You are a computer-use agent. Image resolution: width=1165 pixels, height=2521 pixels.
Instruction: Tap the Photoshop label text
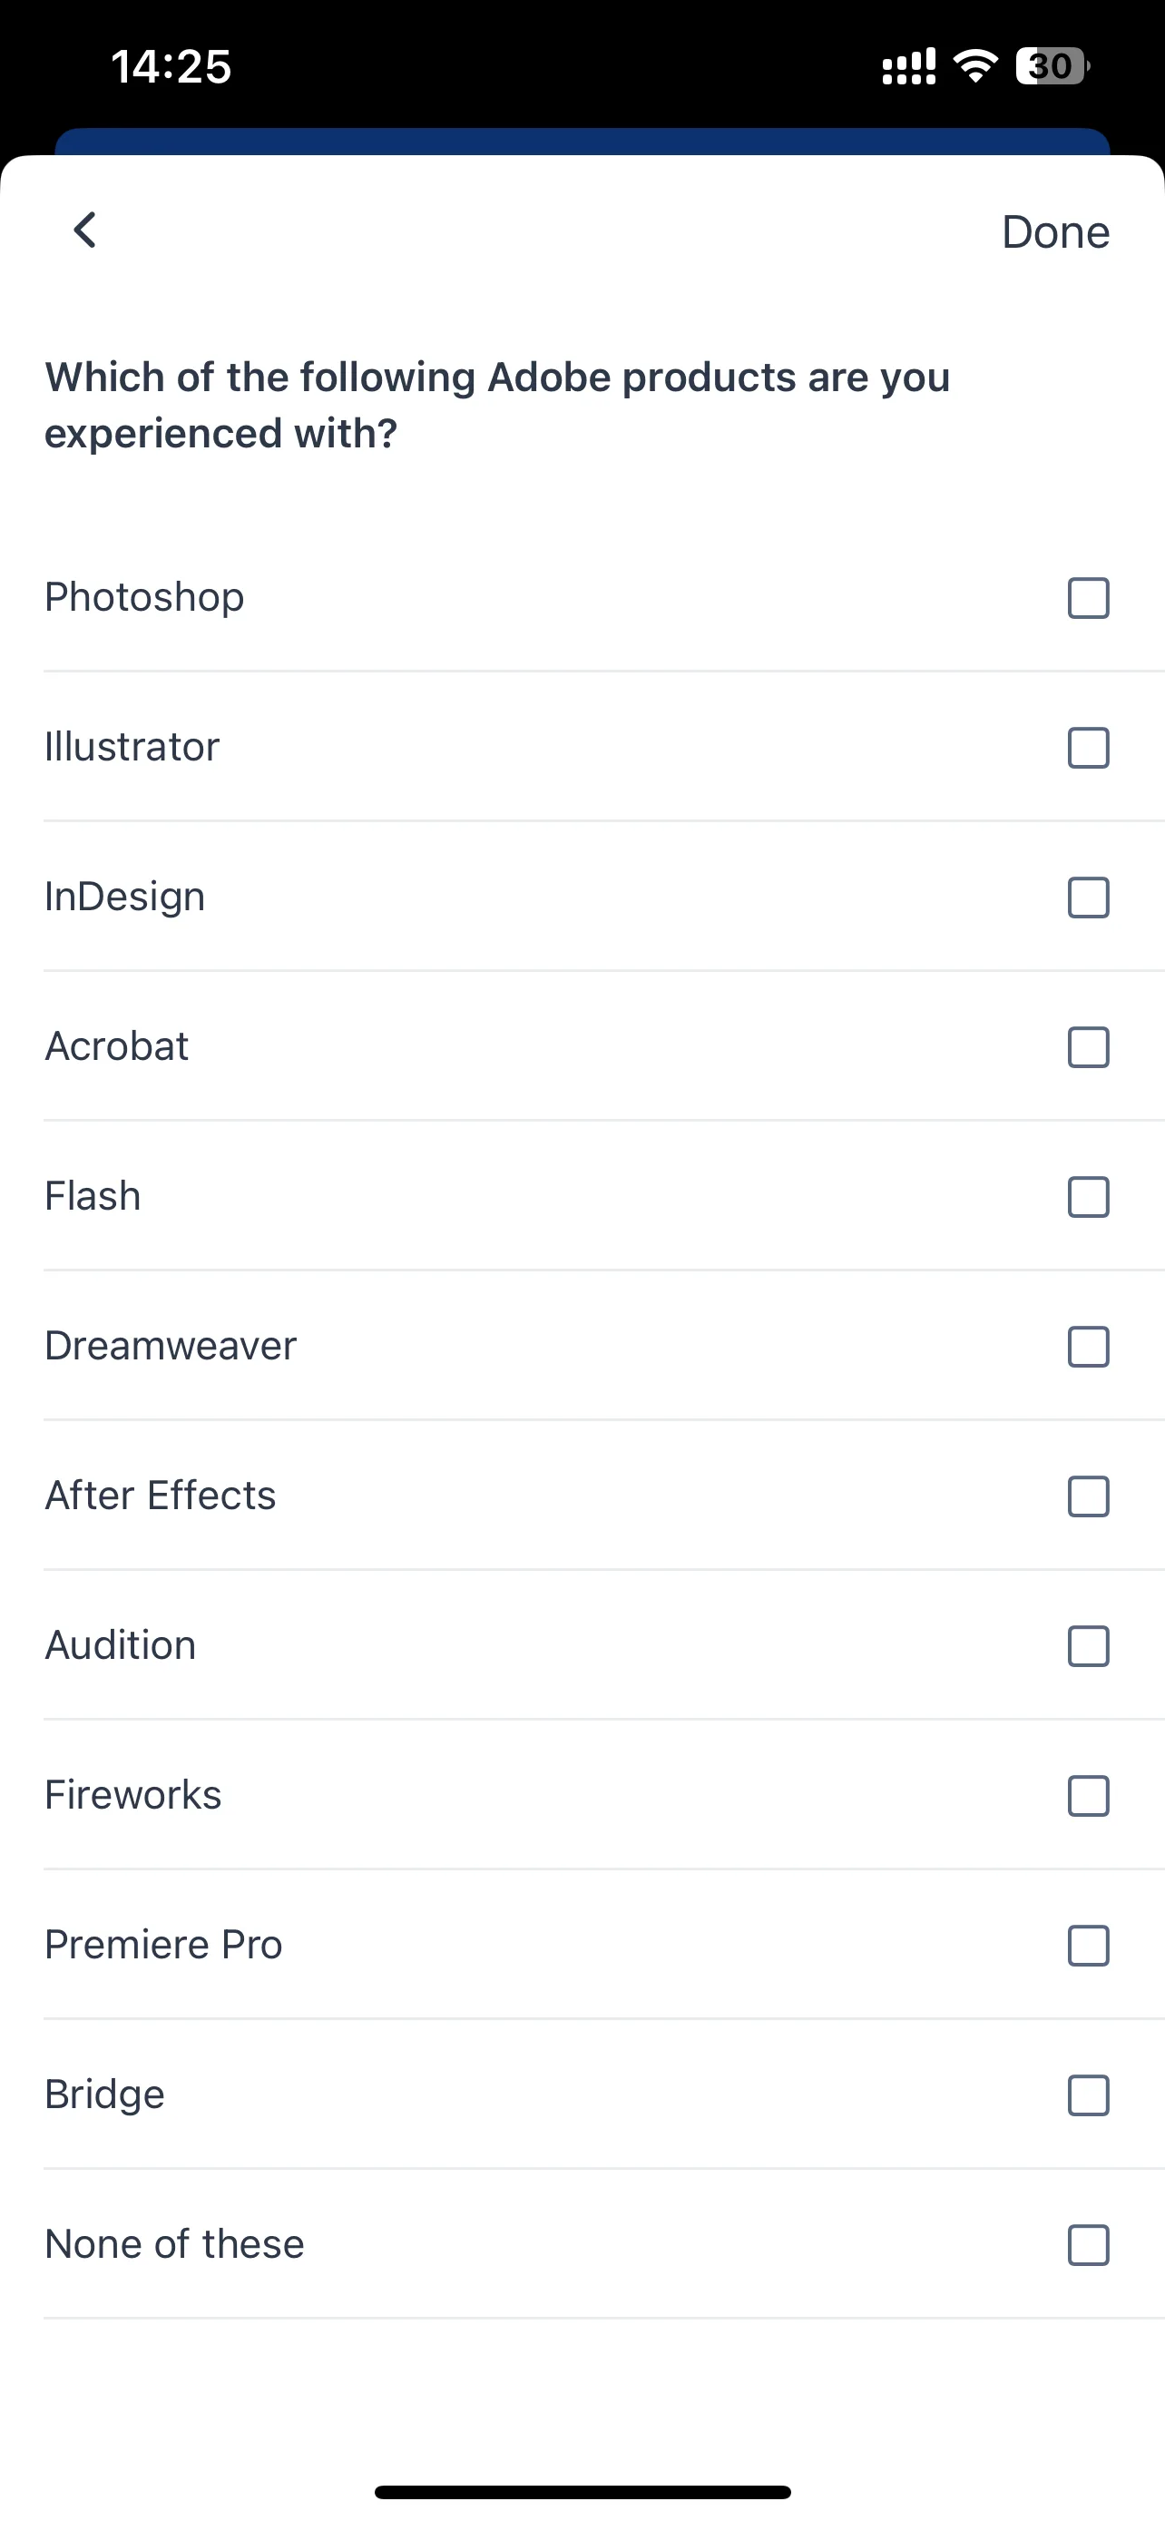[x=145, y=598]
